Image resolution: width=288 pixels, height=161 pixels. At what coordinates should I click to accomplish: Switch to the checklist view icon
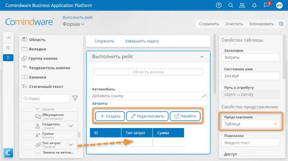(x=8, y=48)
